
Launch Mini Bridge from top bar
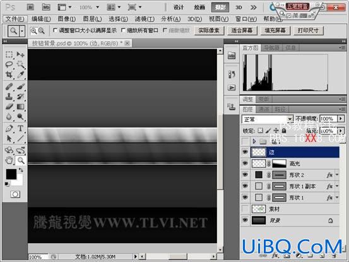pos(46,7)
